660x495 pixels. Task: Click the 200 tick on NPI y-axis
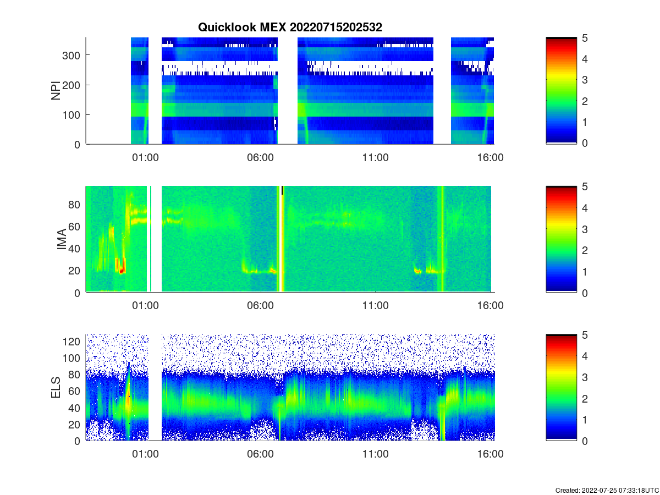(73, 85)
